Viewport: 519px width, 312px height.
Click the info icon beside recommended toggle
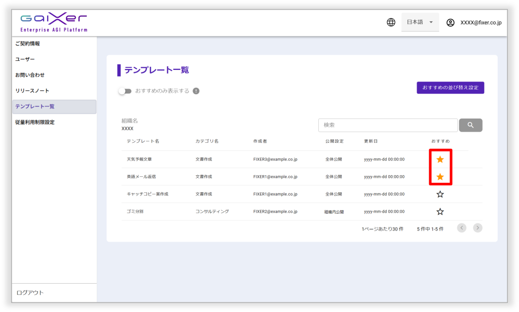pos(196,91)
